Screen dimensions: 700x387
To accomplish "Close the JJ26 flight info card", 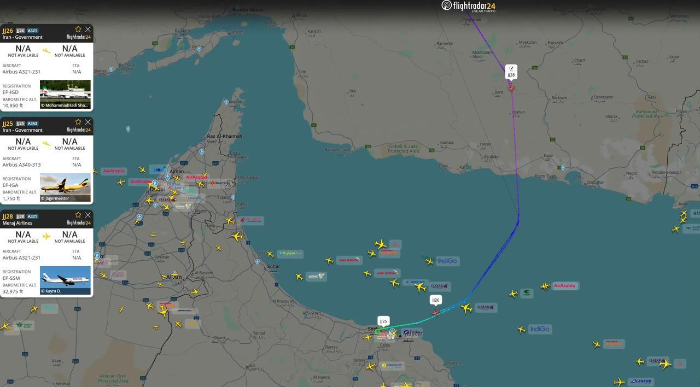I will coord(87,29).
